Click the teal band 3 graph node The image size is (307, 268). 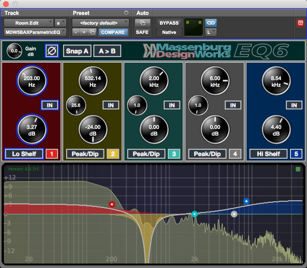[x=194, y=214]
